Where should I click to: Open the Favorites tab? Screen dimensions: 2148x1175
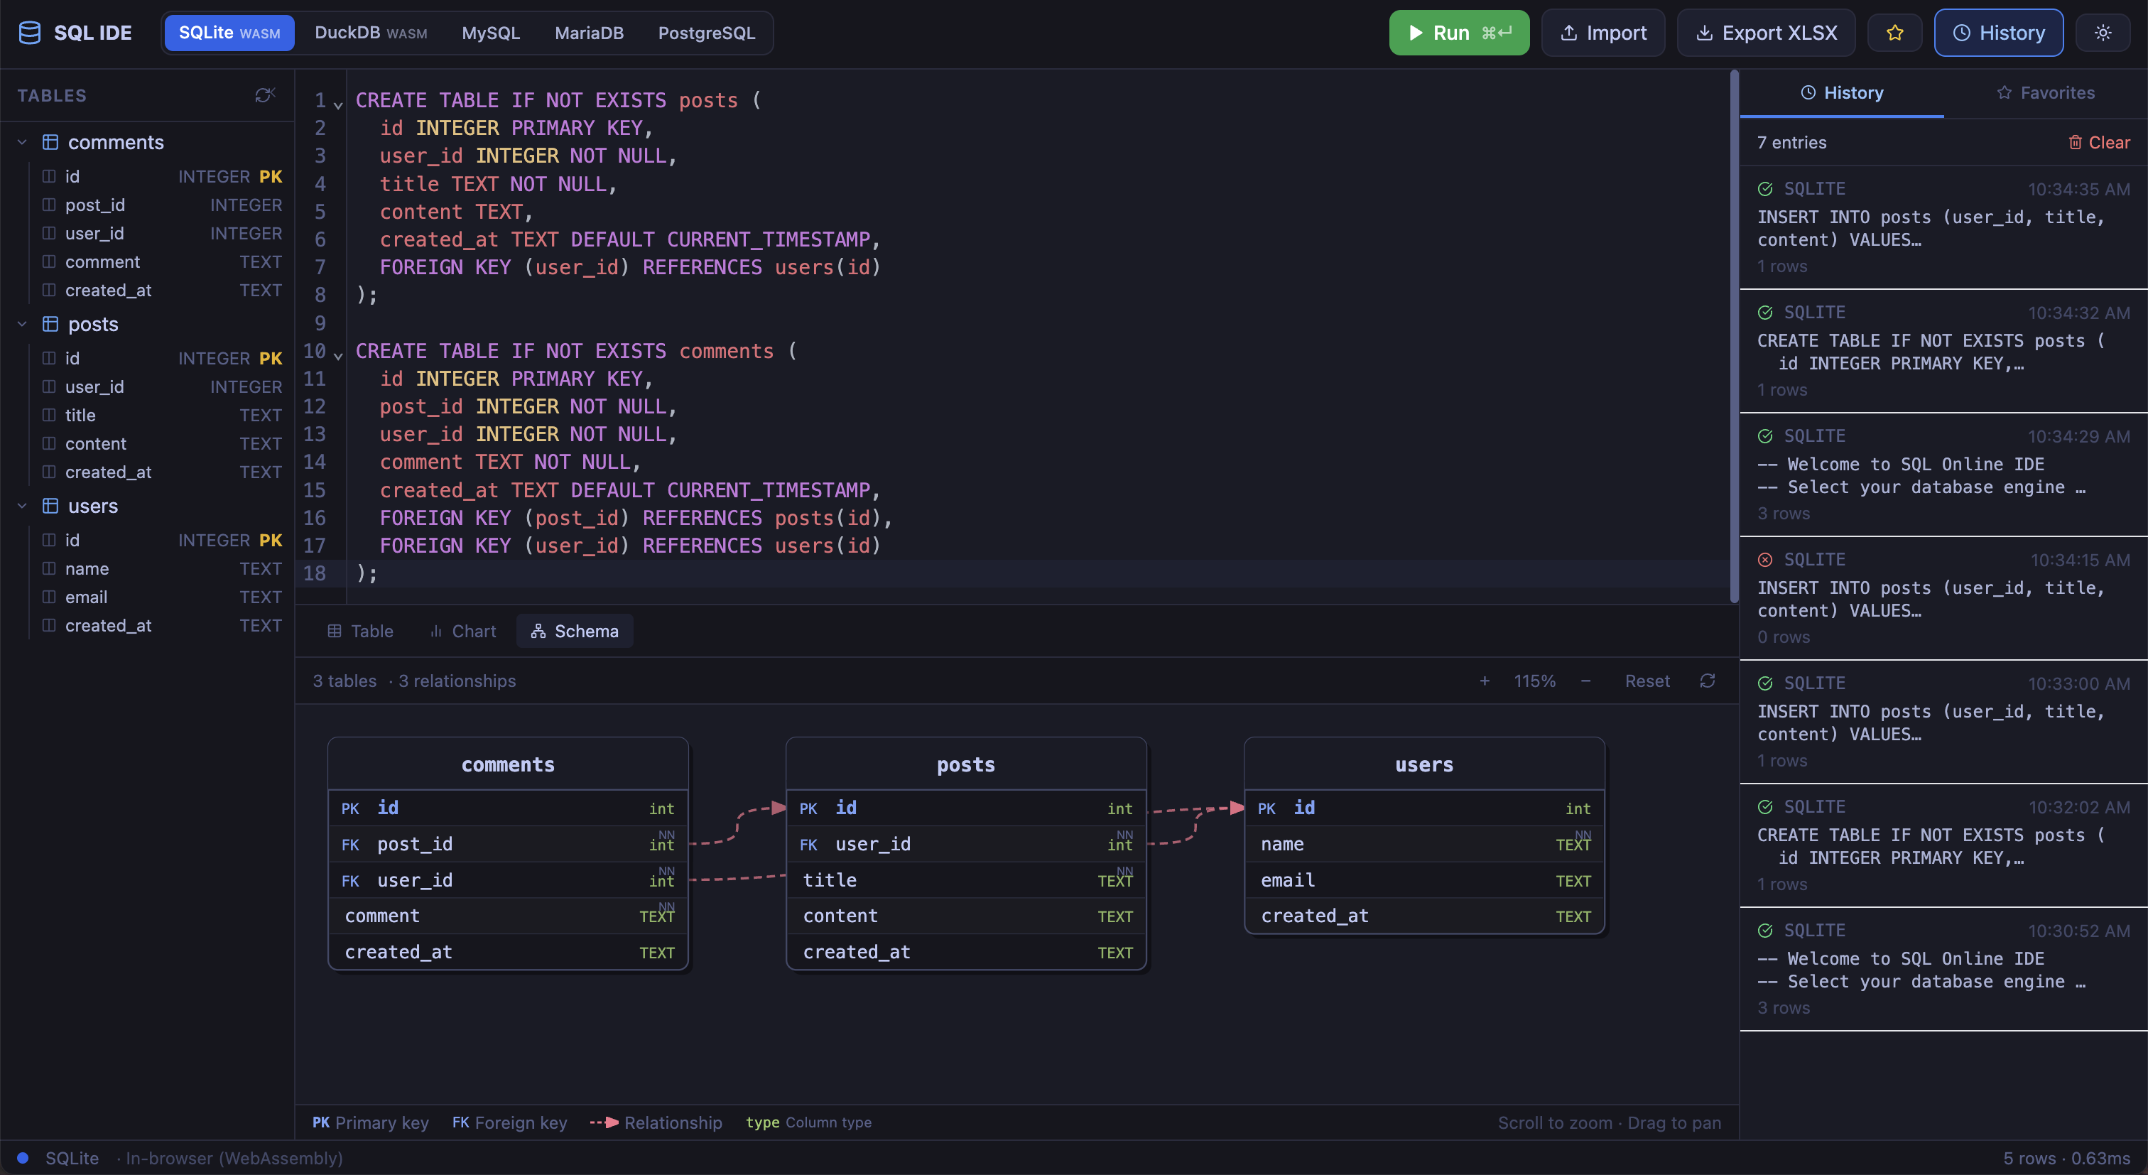2046,92
